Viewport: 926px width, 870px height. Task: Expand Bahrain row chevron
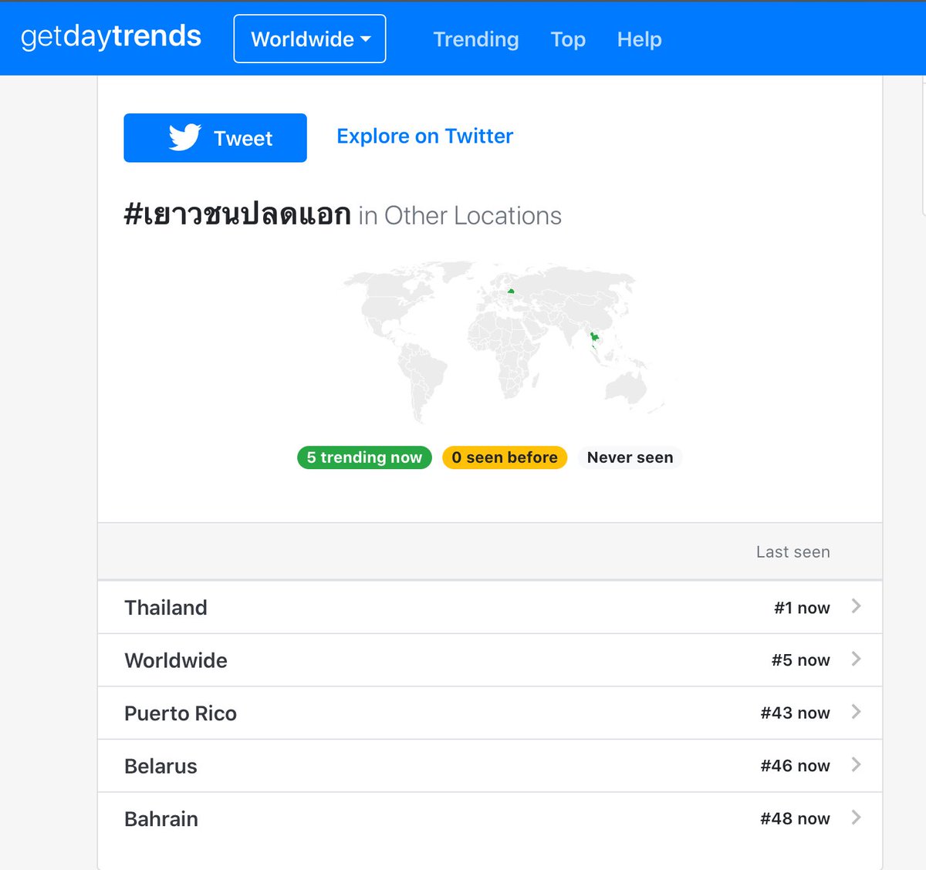pos(856,818)
